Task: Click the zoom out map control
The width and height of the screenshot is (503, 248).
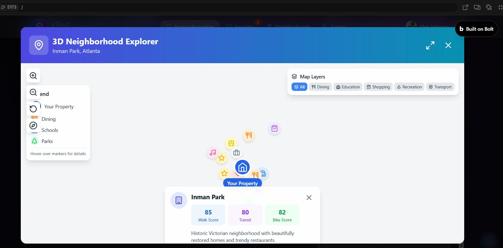Action: click(x=33, y=92)
